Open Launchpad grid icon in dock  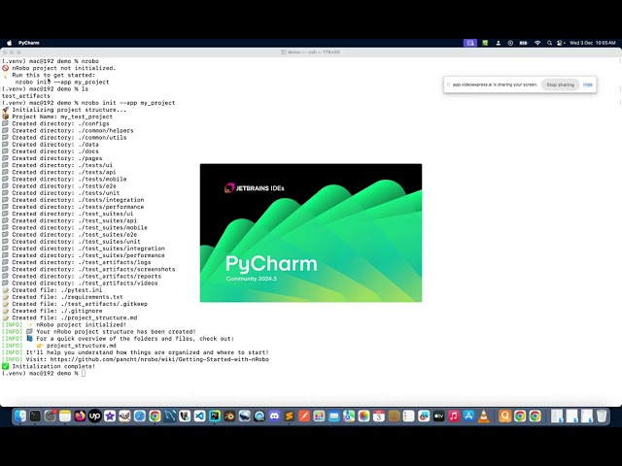click(319, 416)
